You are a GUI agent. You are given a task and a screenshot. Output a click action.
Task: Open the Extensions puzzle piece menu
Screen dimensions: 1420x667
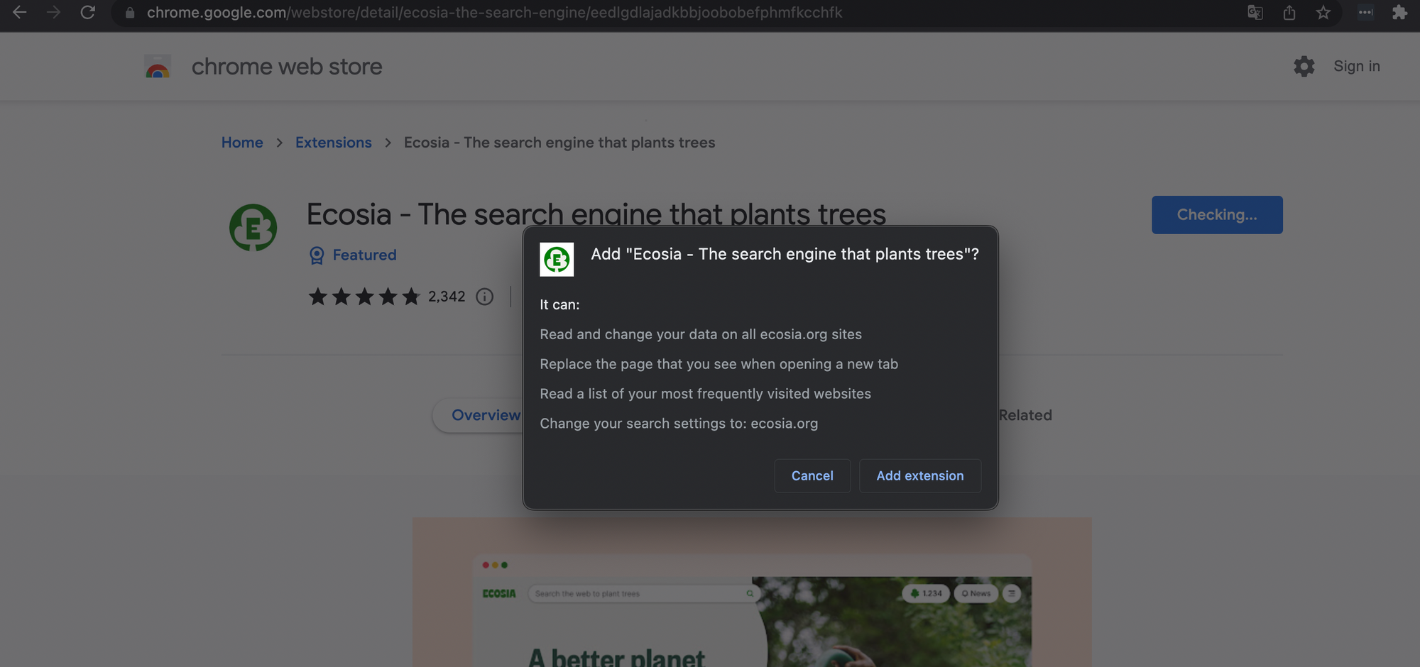point(1399,12)
